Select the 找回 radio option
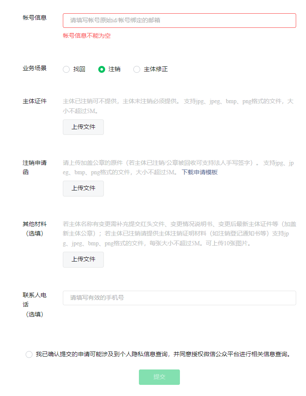Viewport: 306px width, 396px height. (x=66, y=69)
